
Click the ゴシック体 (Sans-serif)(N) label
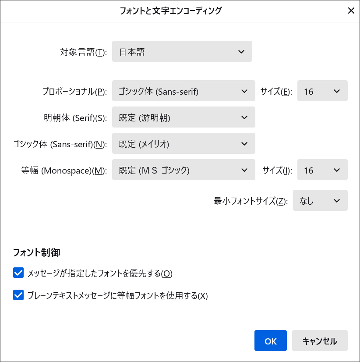coord(60,144)
